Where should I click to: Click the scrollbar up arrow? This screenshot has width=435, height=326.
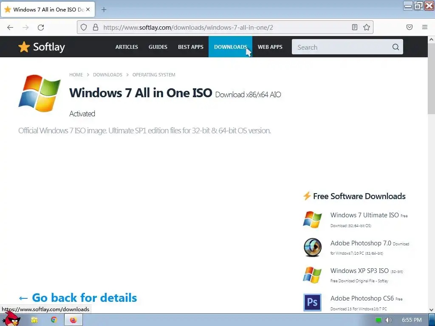click(431, 39)
